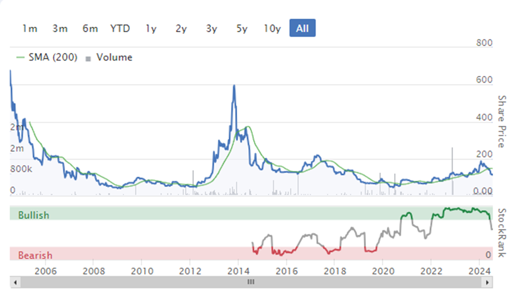Click the 2010 x-axis label
The width and height of the screenshot is (515, 294).
click(142, 271)
